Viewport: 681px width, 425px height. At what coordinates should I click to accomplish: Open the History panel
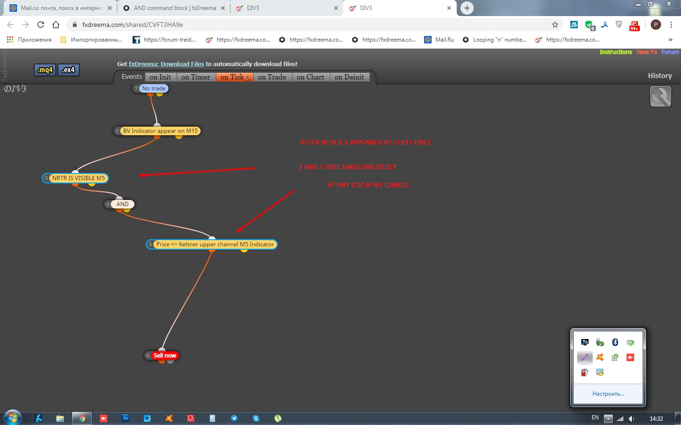[x=660, y=76]
